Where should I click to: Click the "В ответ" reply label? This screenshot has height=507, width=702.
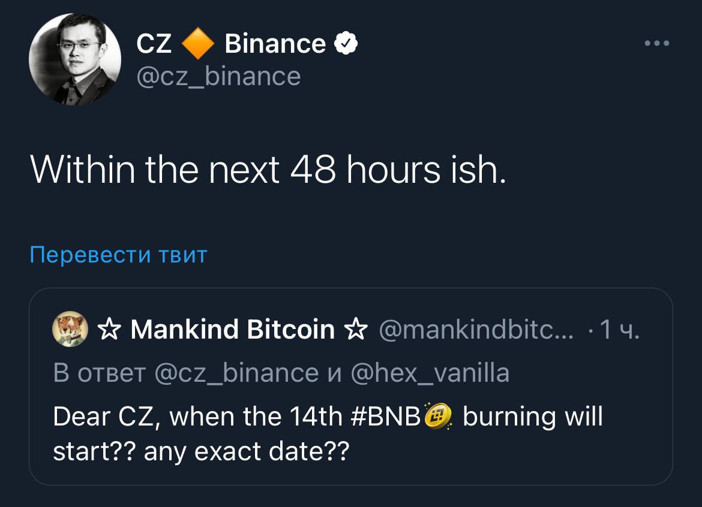click(99, 373)
